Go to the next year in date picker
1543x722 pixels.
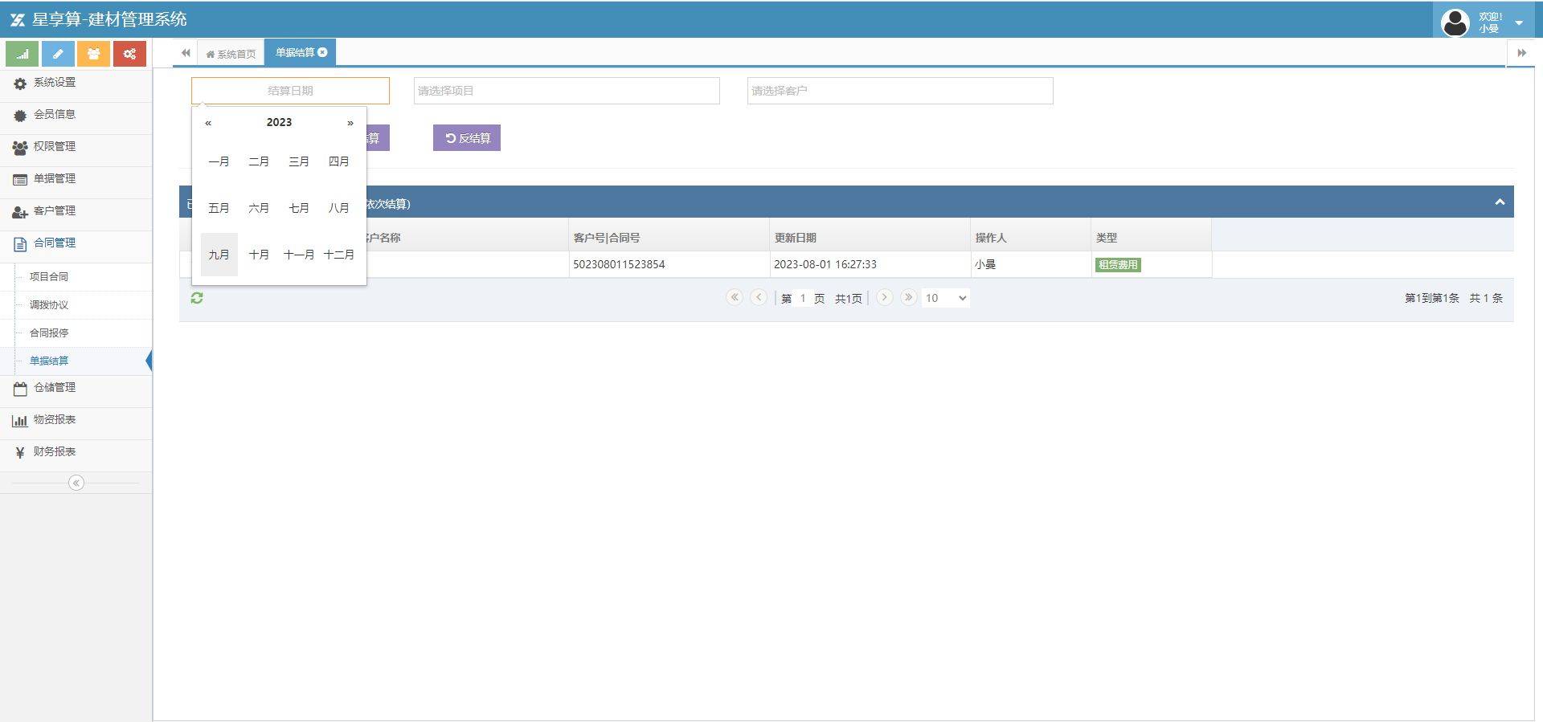pos(350,123)
